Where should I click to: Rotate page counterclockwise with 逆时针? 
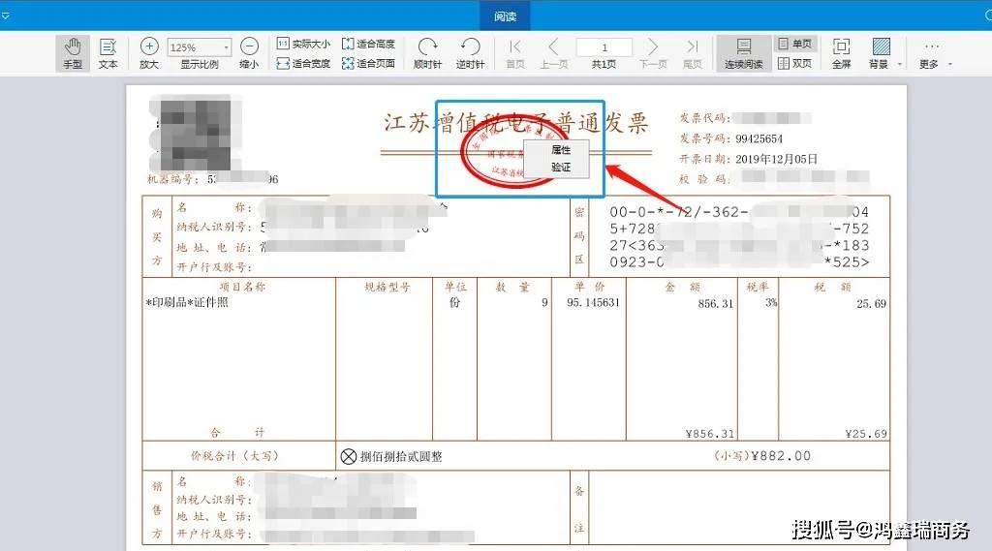pos(470,52)
